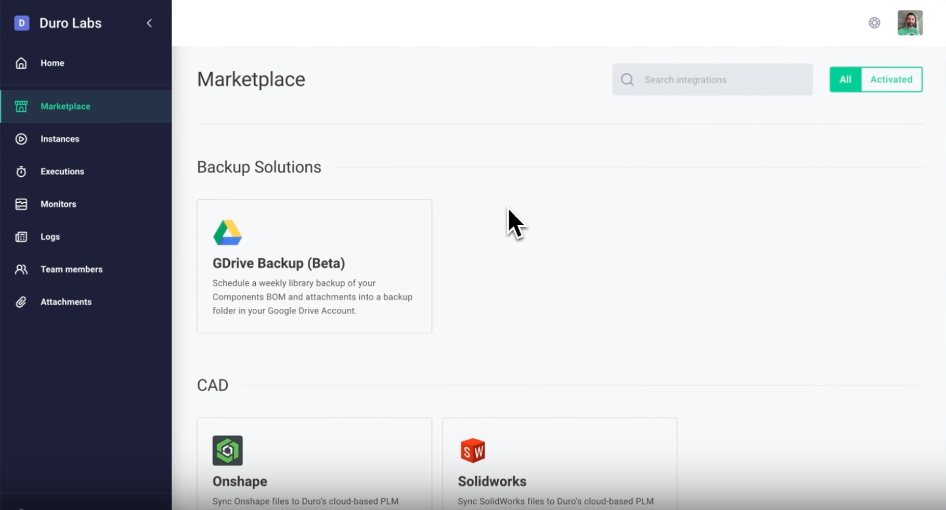Click the Marketplace page heading
Image resolution: width=946 pixels, height=510 pixels.
251,79
